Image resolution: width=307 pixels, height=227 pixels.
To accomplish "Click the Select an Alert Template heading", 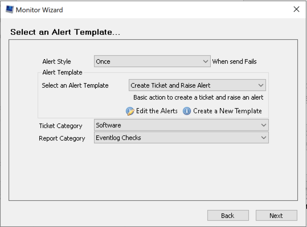I will click(65, 32).
